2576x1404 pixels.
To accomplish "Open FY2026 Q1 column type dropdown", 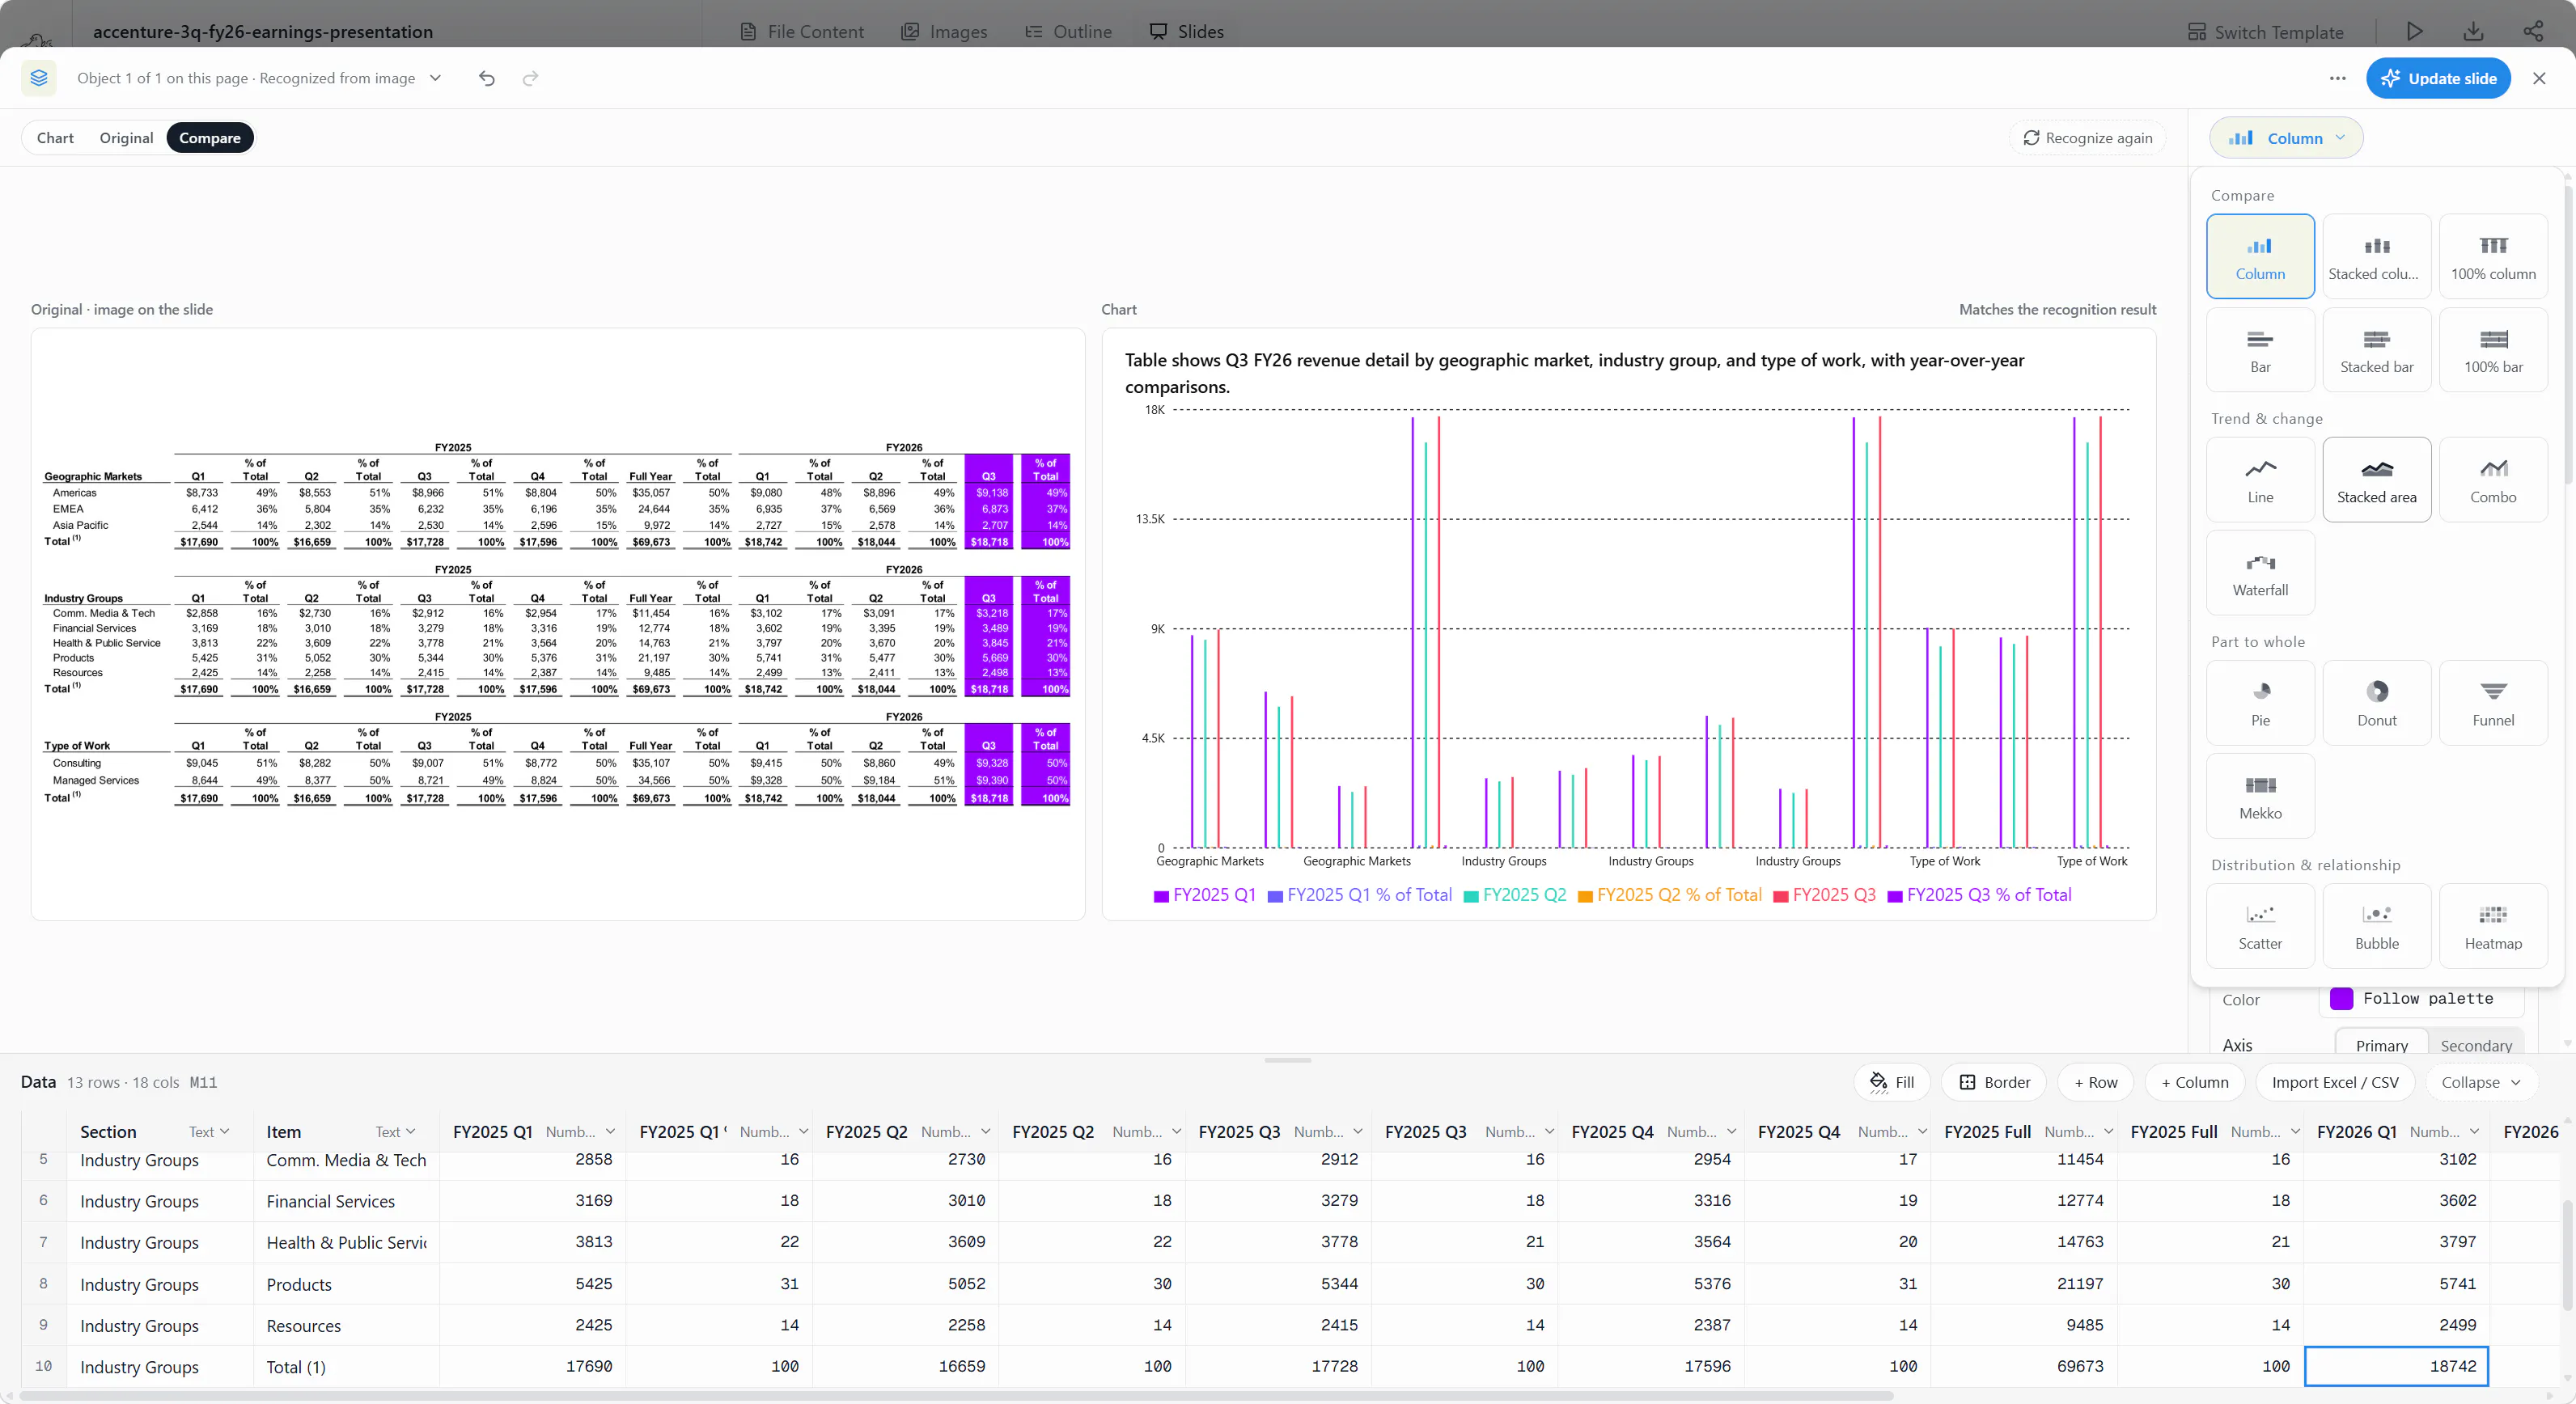I will tap(2444, 1131).
